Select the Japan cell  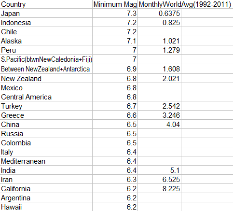click(46, 13)
